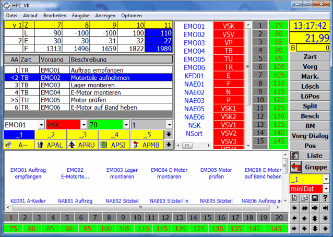Expand the green 70 value dropdown
Screen dimensions: 333x237
coord(126,125)
